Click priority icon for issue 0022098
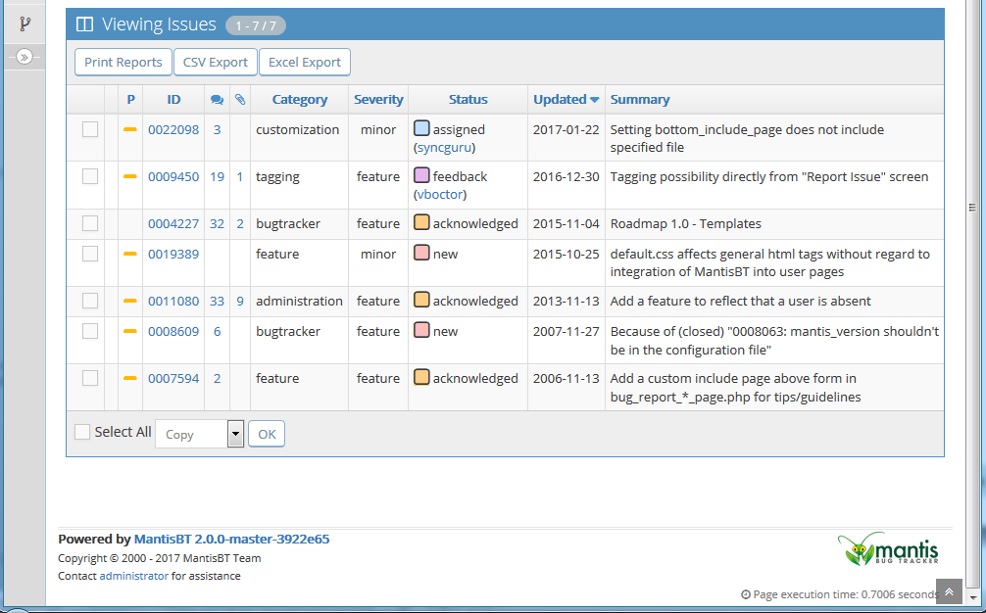Image resolution: width=986 pixels, height=613 pixels. click(130, 129)
